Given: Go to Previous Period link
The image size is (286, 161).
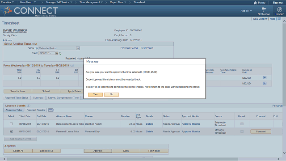Looking at the screenshot, I should click(129, 48).
